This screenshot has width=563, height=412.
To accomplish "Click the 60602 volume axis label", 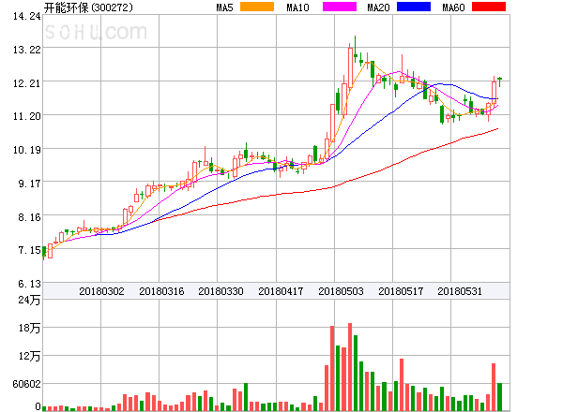I will [26, 384].
